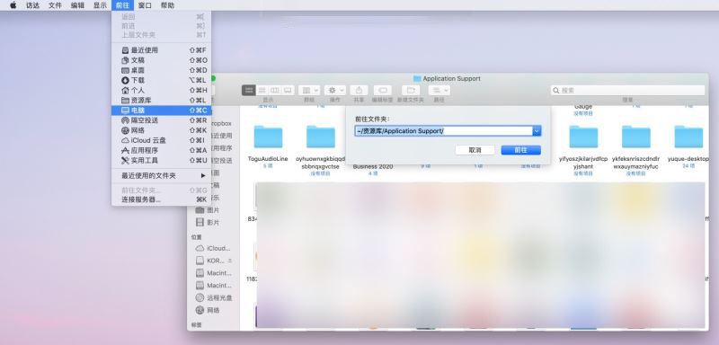Switch to gallery view in toolbar
The height and width of the screenshot is (345, 719).
pyautogui.click(x=288, y=90)
